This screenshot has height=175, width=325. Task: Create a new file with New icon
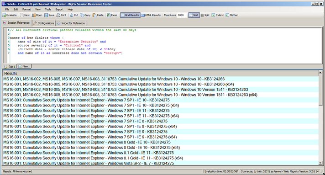click(25, 15)
